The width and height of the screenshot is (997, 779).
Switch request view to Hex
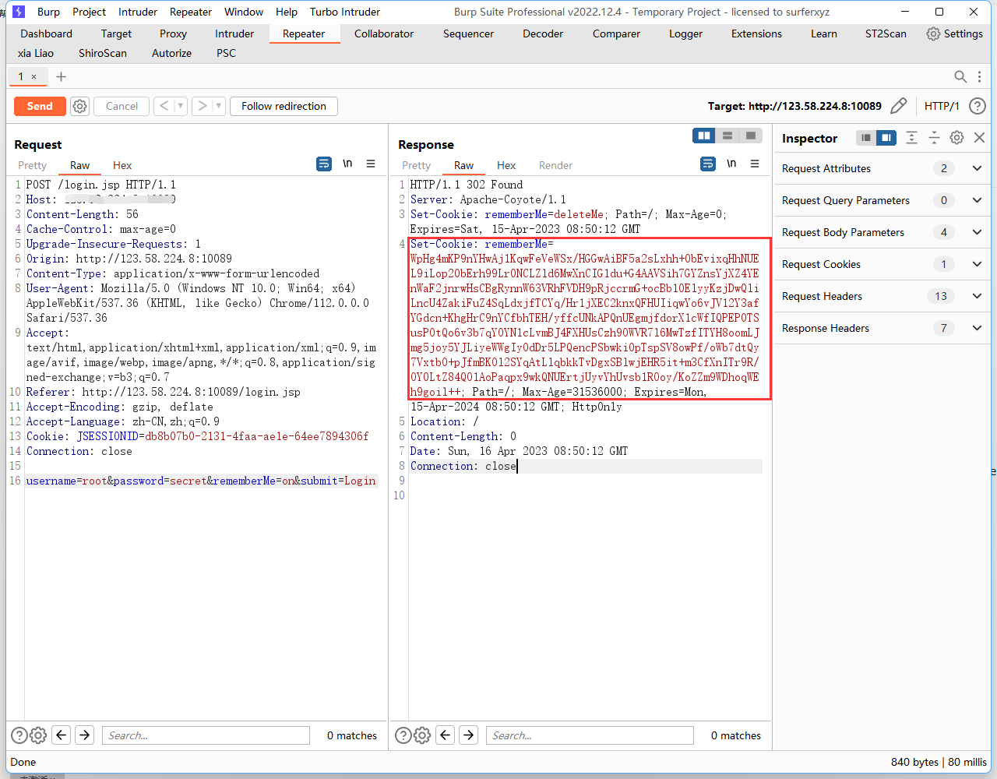pyautogui.click(x=122, y=165)
